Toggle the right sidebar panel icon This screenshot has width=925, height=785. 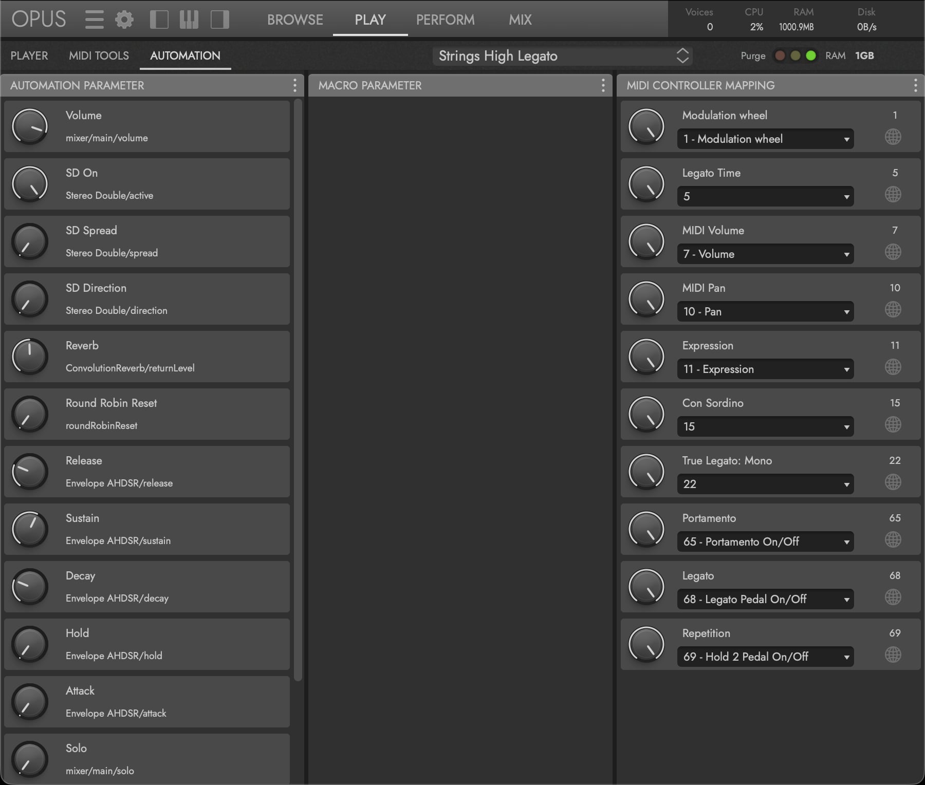pos(220,20)
